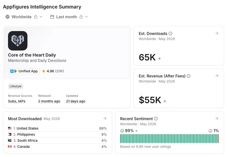The height and width of the screenshot is (157, 227).
Task: Click the lock icon next to Worldwide
Action: [x=36, y=17]
